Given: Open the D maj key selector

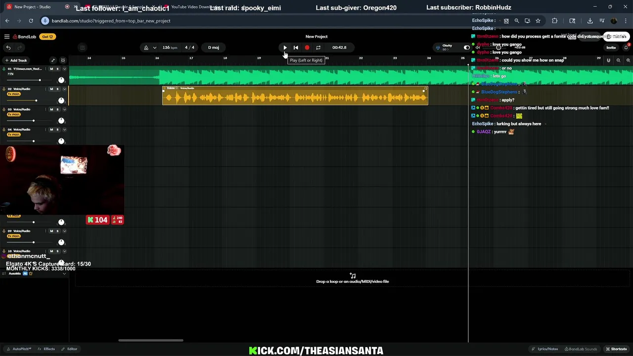Looking at the screenshot, I should click(x=214, y=47).
